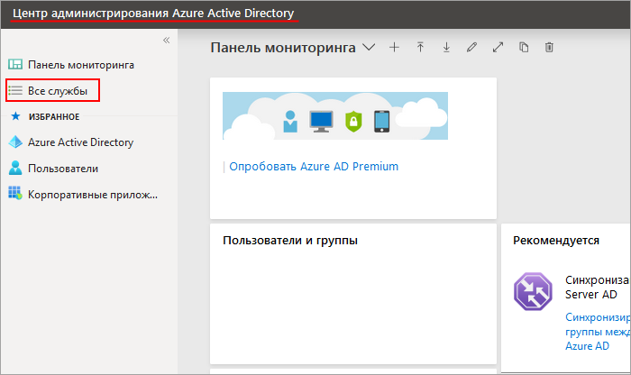Open Azure Active Directory in favorites
The width and height of the screenshot is (631, 375).
pyautogui.click(x=80, y=142)
